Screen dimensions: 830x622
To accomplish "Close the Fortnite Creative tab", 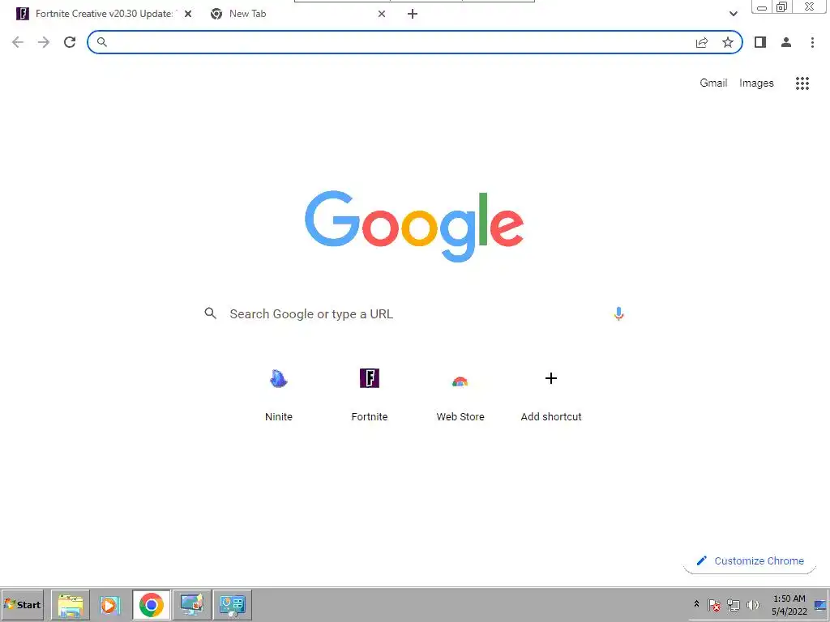I will coord(188,14).
